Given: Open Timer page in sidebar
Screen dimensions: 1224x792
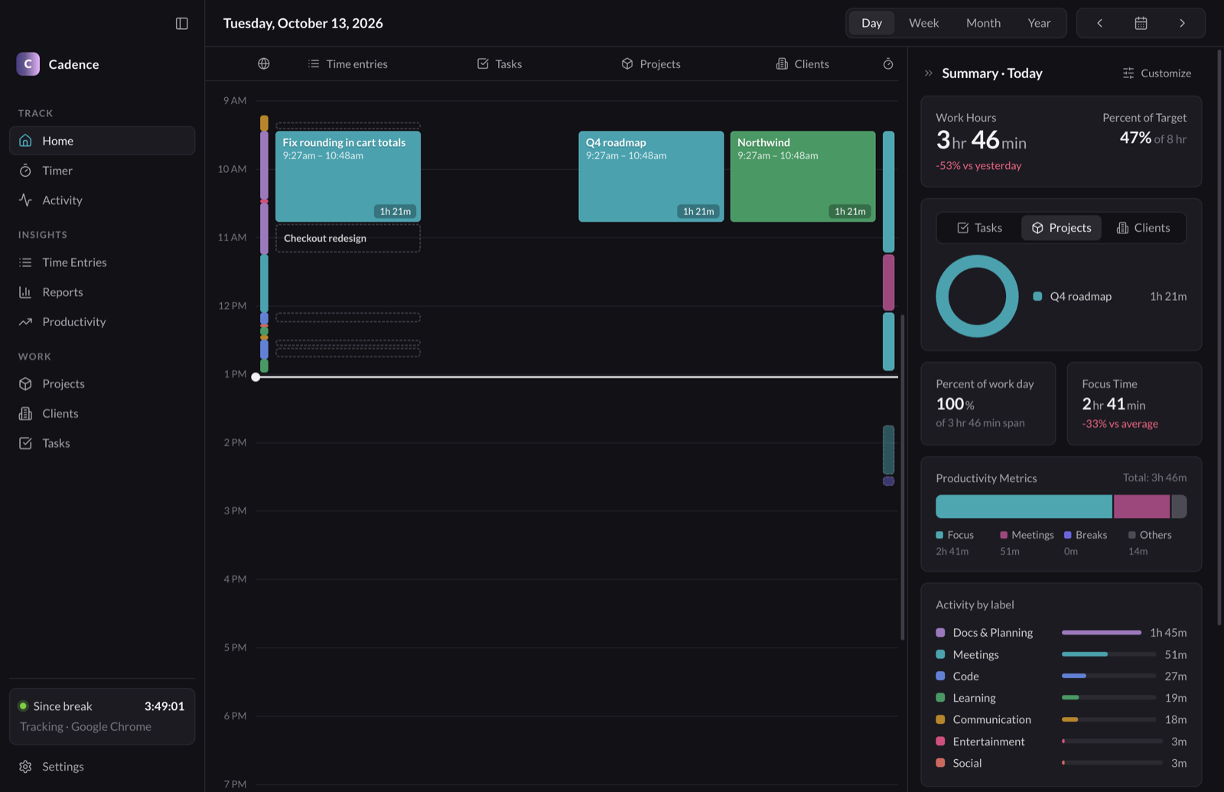Looking at the screenshot, I should tap(102, 171).
